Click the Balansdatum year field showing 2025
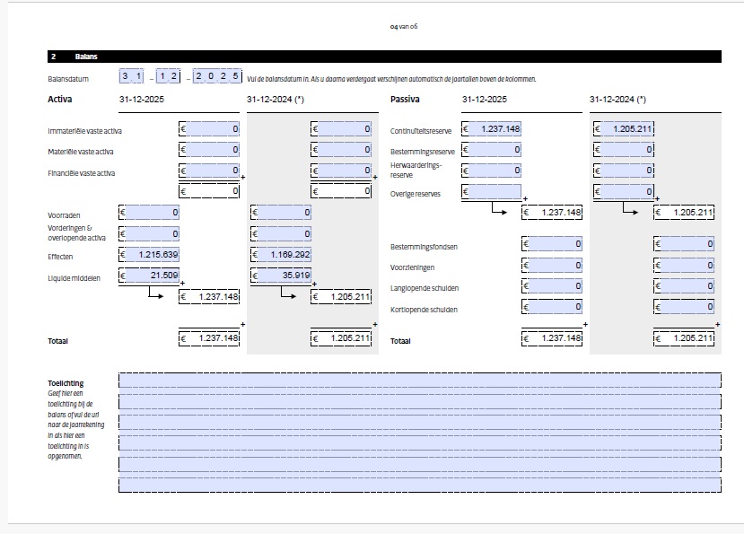 pos(217,77)
